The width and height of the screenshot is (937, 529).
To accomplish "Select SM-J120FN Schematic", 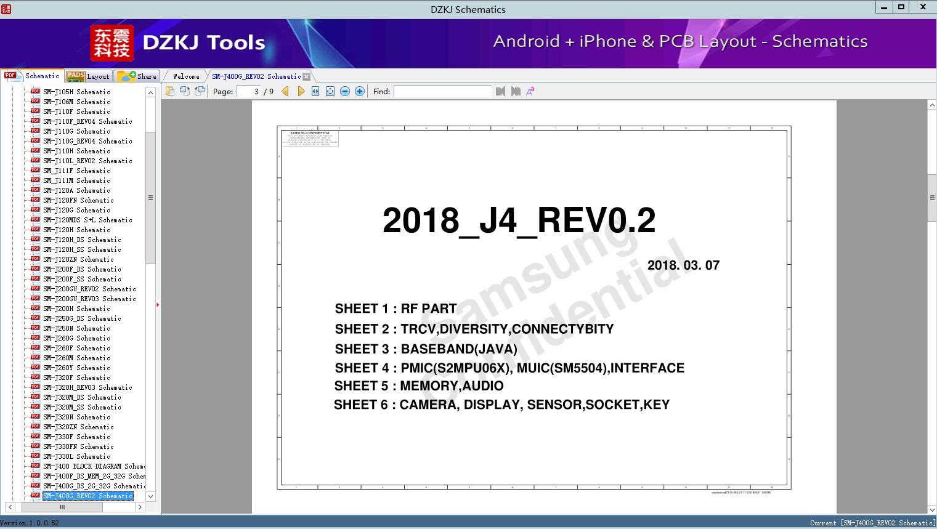I will pyautogui.click(x=78, y=200).
